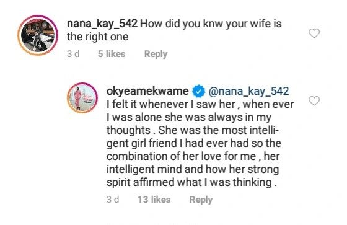Like nana_kay_542's comment with heart icon
The width and height of the screenshot is (347, 225).
[x=314, y=33]
